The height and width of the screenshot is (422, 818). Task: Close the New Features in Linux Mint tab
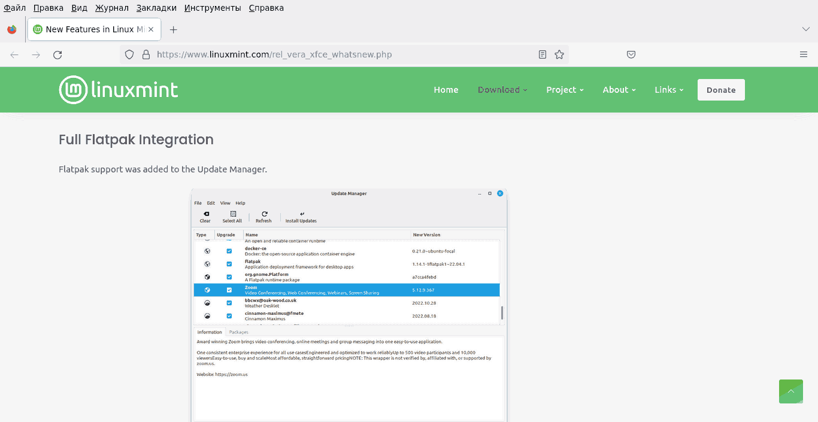point(151,29)
